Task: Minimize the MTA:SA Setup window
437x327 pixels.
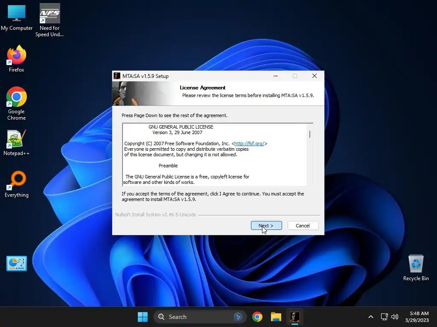Action: tap(276, 76)
